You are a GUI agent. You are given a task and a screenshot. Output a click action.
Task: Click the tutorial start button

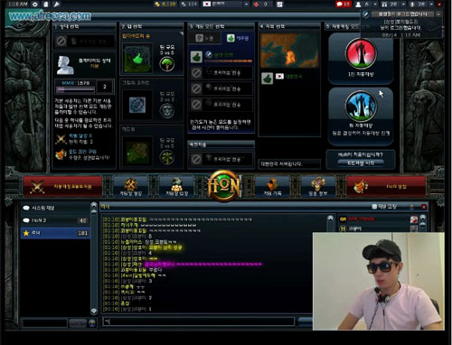point(361,163)
